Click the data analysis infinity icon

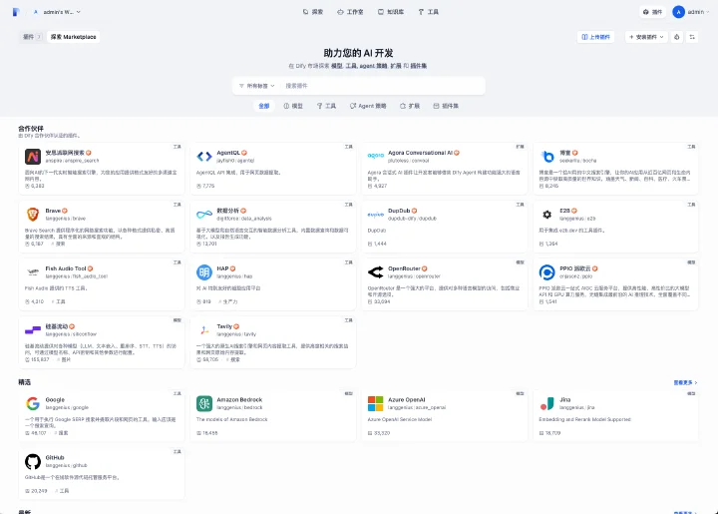point(204,215)
